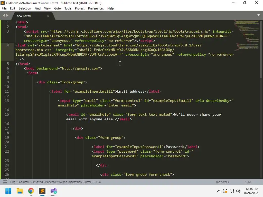Click the form-group form-check div line
263x197 pixels.
137,174
